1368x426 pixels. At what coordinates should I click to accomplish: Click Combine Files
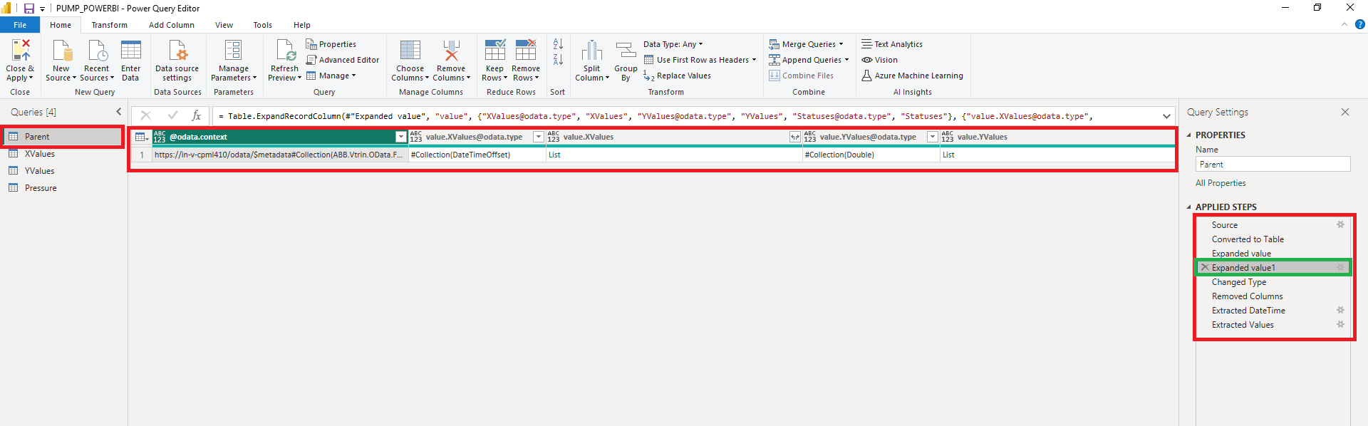pyautogui.click(x=801, y=76)
